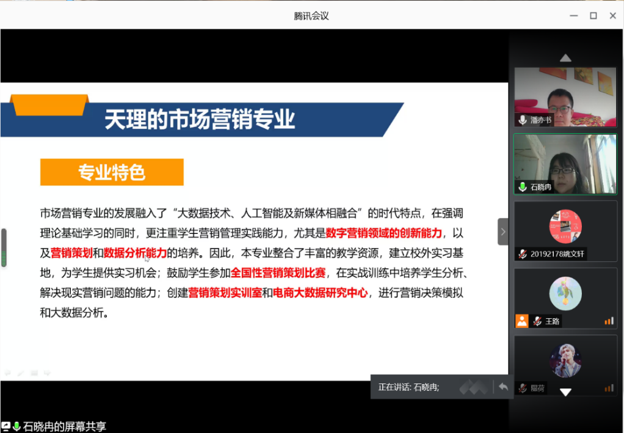624x433 pixels.
Task: Click 潘亦书's microphone icon
Action: pos(523,120)
